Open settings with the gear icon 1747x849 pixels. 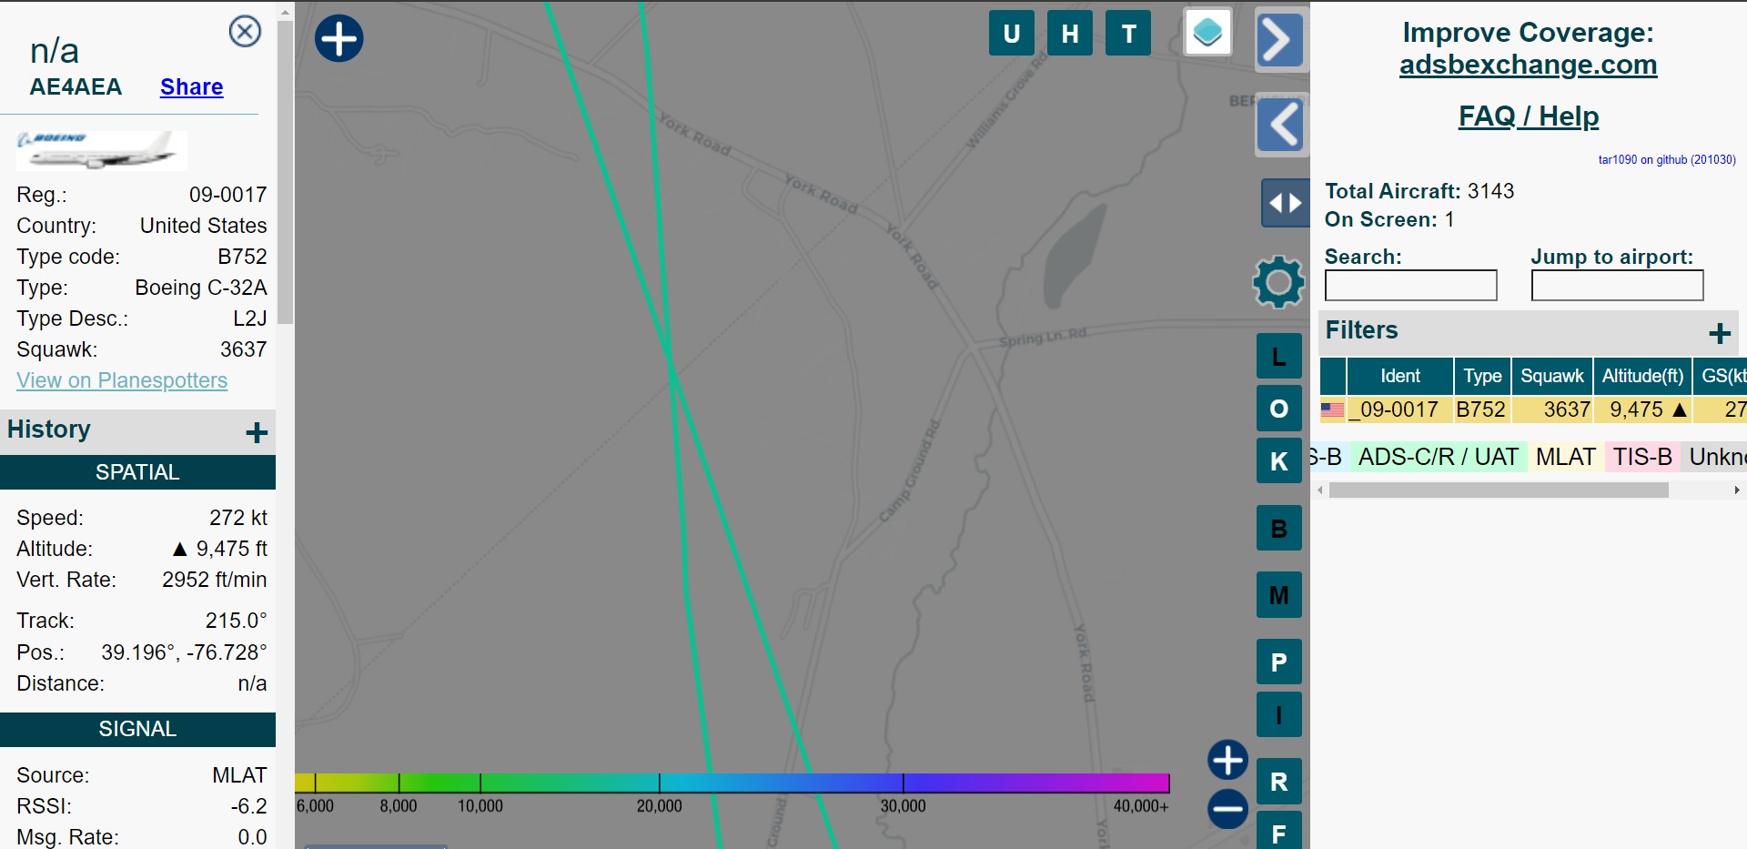1278,282
